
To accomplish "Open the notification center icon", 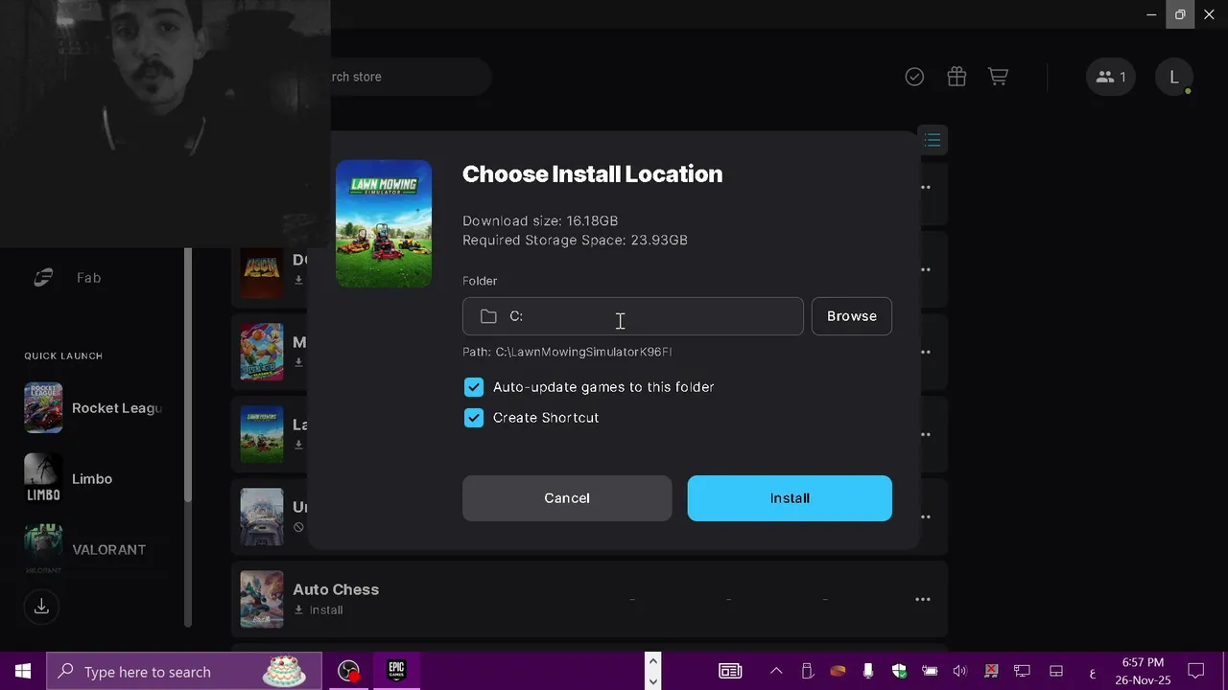I will [x=1196, y=672].
